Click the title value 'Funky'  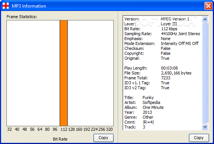148,98
